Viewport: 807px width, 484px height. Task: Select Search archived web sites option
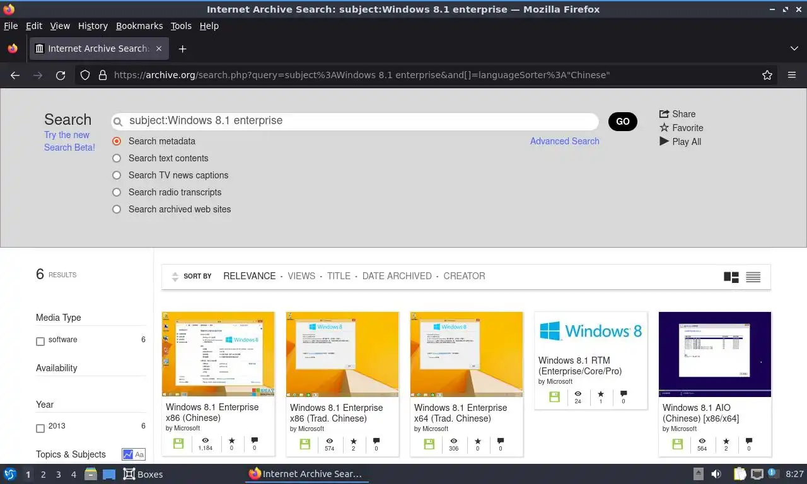tap(117, 209)
